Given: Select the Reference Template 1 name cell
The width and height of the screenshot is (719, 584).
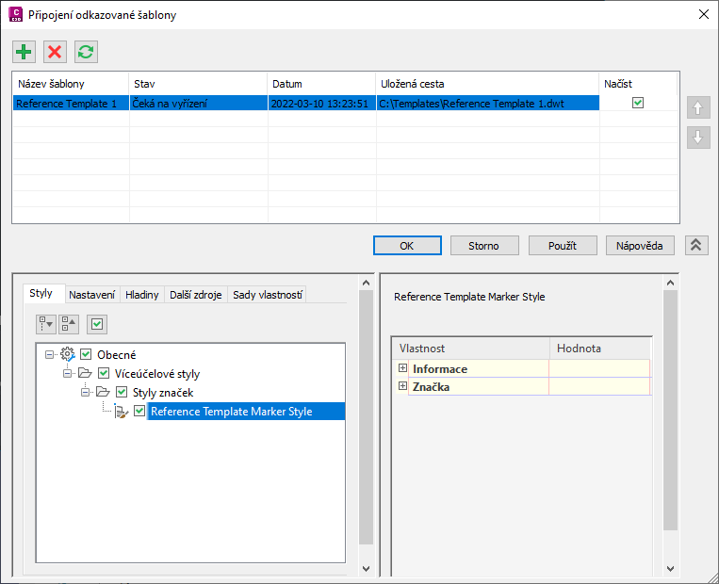Looking at the screenshot, I should pyautogui.click(x=71, y=104).
